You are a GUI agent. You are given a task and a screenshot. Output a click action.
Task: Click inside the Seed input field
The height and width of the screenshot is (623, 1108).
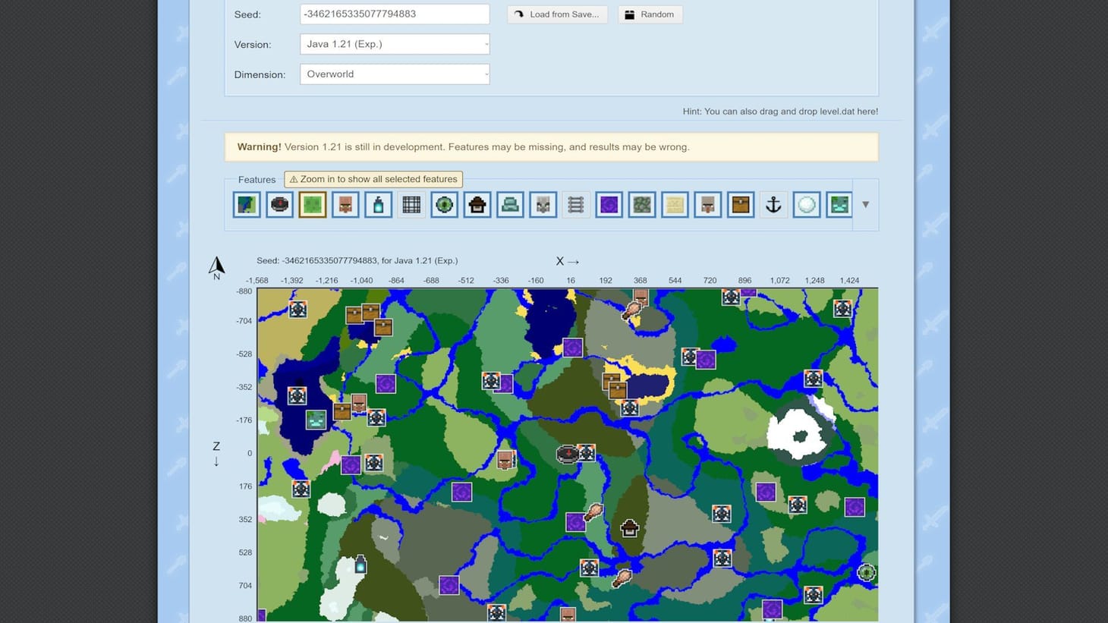pos(394,14)
